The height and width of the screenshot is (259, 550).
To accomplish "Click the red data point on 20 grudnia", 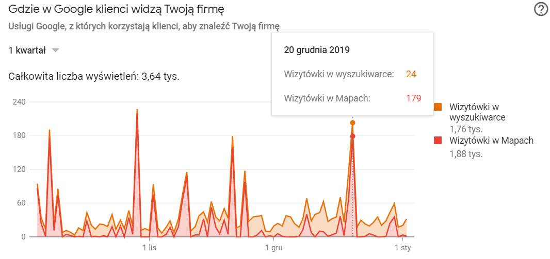I will tap(353, 136).
